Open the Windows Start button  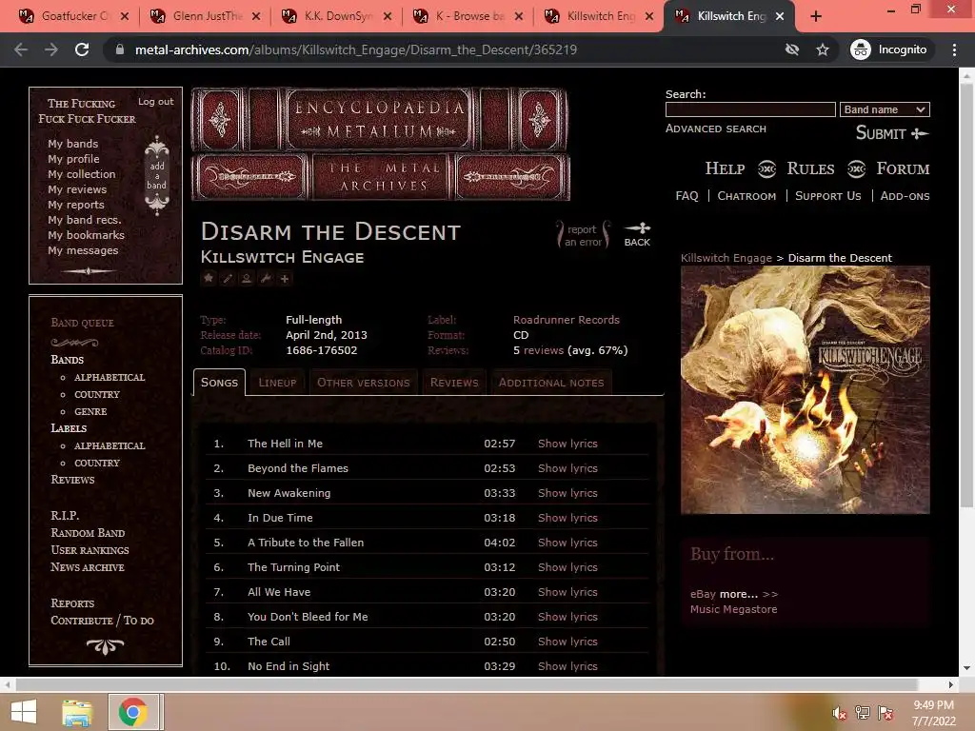(x=24, y=712)
